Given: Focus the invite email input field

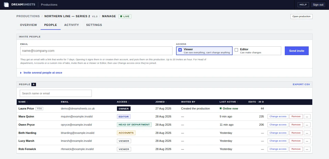Looking at the screenshot, I should tap(96, 51).
